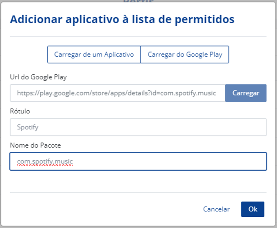Image resolution: width=277 pixels, height=228 pixels.
Task: Dismiss the dialog via Cancelar
Action: (216, 209)
